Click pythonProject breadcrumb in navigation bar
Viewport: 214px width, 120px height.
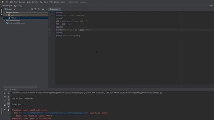pyautogui.click(x=7, y=6)
